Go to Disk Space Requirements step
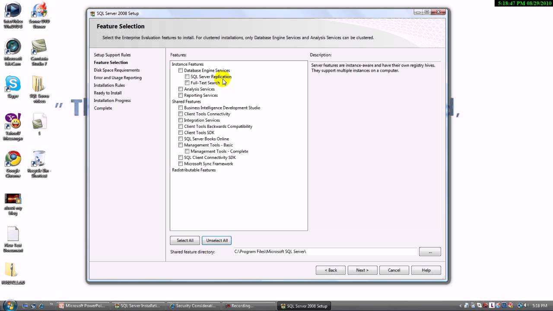The image size is (553, 311). click(117, 70)
